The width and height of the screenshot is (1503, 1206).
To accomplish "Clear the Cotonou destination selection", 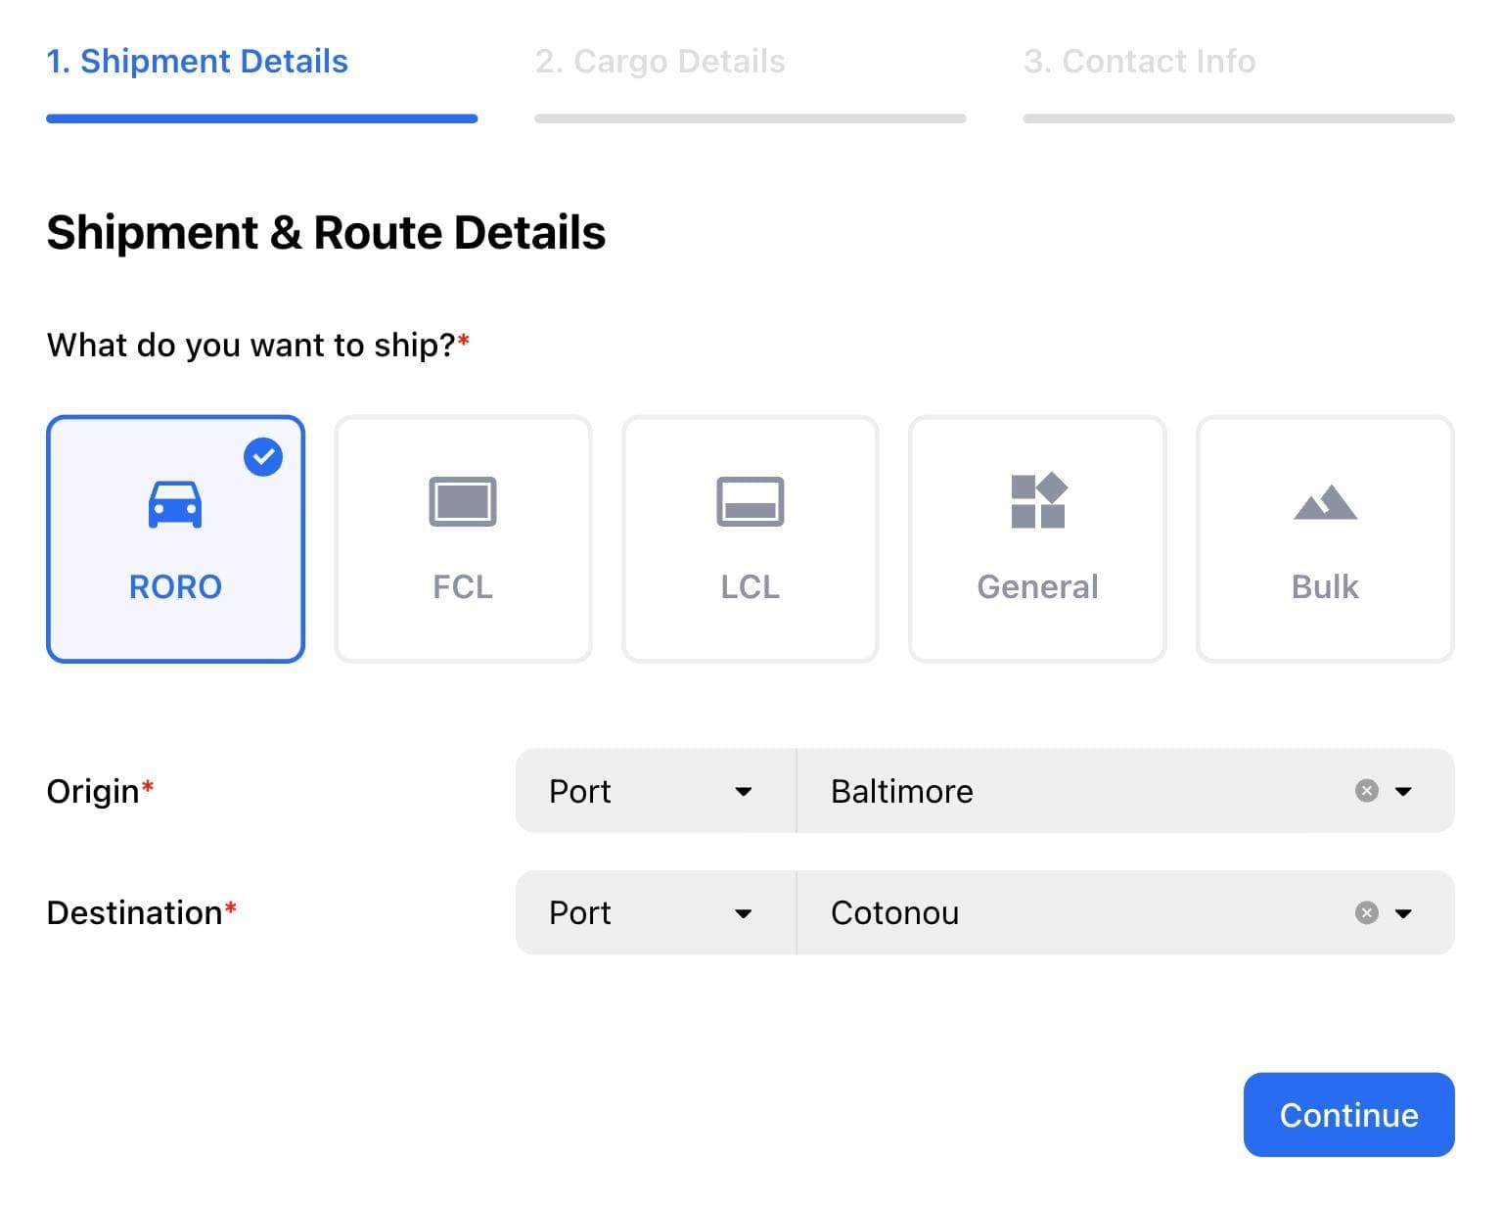I will click(x=1366, y=913).
